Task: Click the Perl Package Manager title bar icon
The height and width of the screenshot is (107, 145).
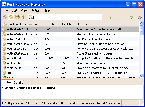Action: (x=4, y=4)
